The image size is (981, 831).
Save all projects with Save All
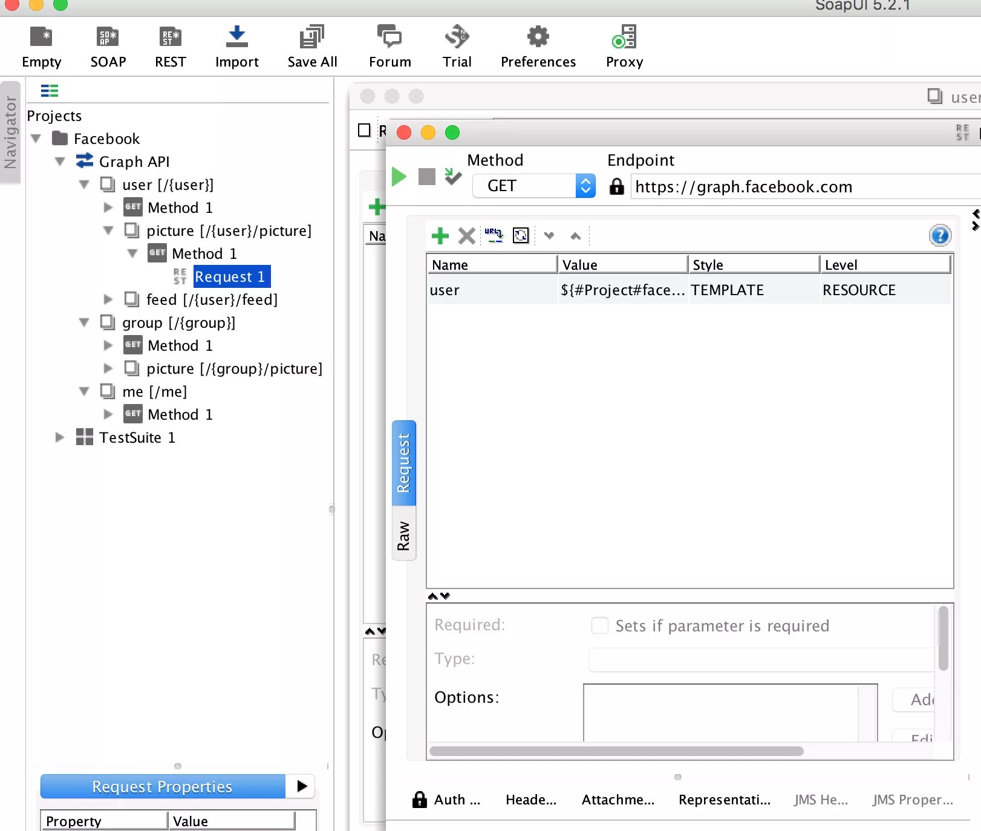pos(312,47)
